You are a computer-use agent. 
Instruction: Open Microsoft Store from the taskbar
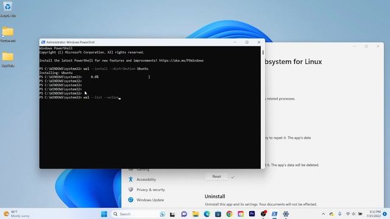tap(218, 214)
